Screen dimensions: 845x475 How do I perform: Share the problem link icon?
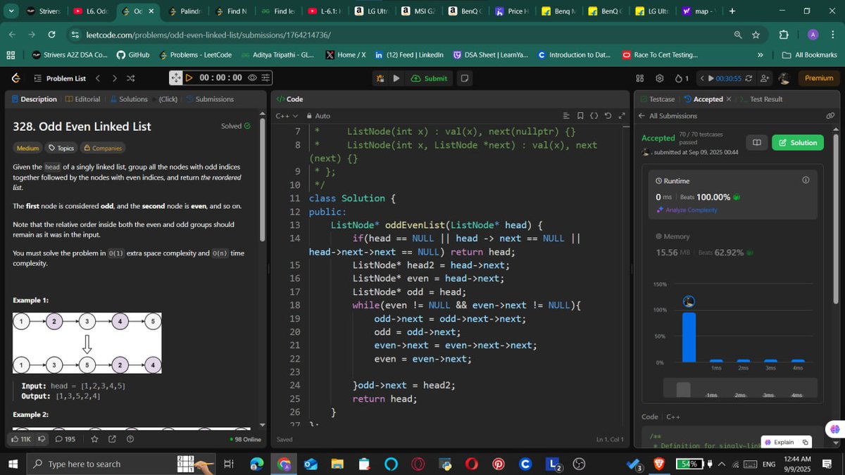pos(112,439)
